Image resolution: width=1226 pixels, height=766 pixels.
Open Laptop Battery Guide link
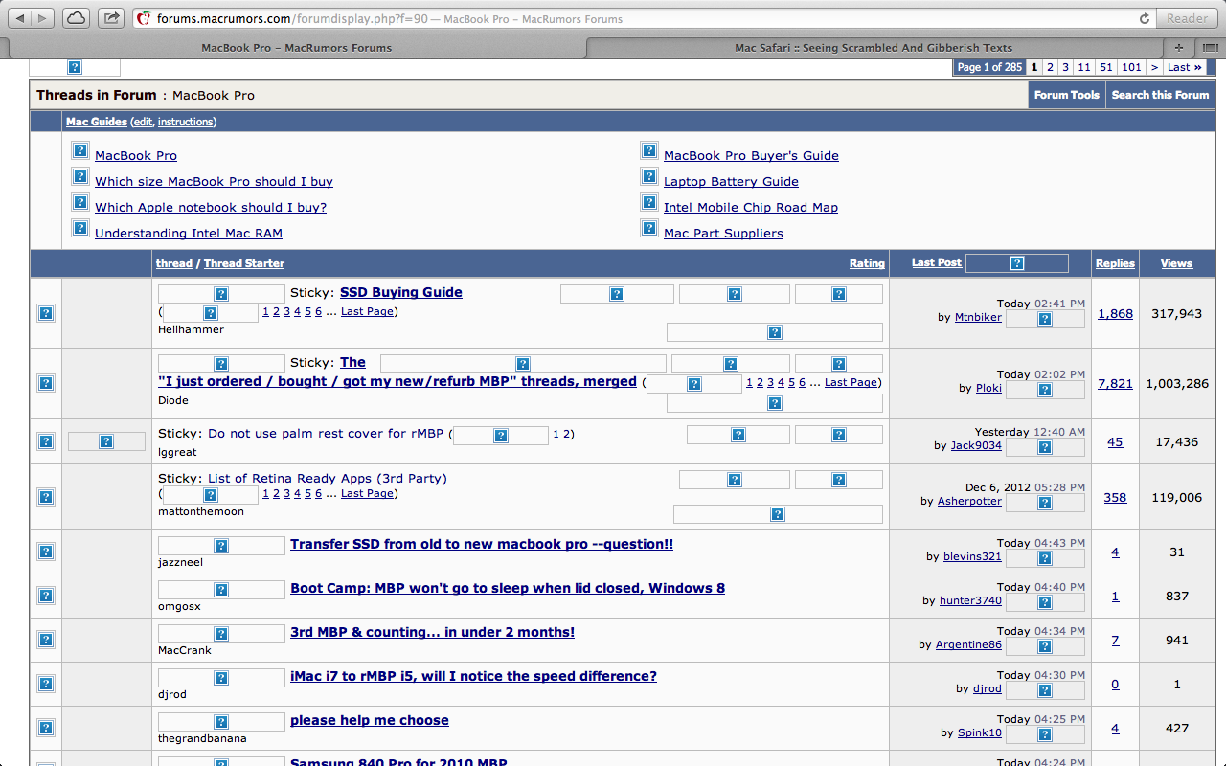click(731, 181)
